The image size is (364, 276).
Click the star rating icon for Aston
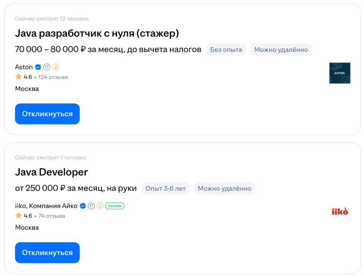click(x=18, y=77)
